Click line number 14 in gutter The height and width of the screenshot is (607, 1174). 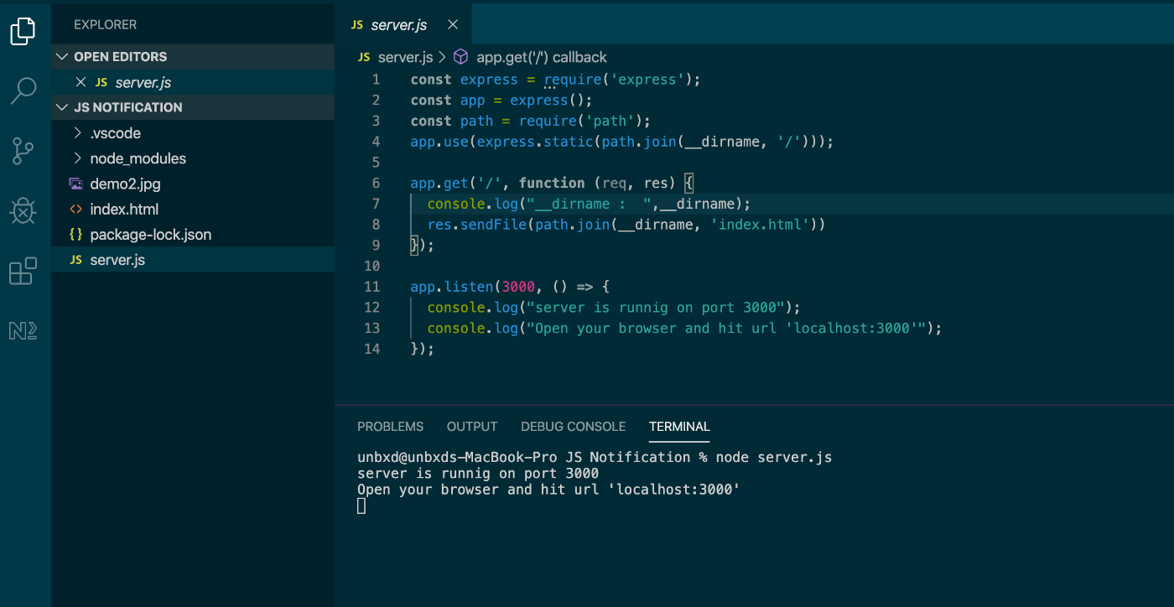coord(372,349)
